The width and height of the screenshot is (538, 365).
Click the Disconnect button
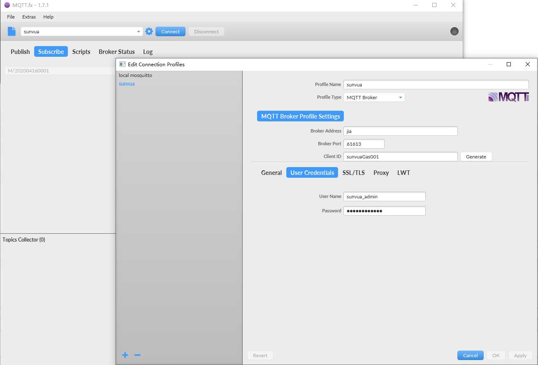(206, 32)
